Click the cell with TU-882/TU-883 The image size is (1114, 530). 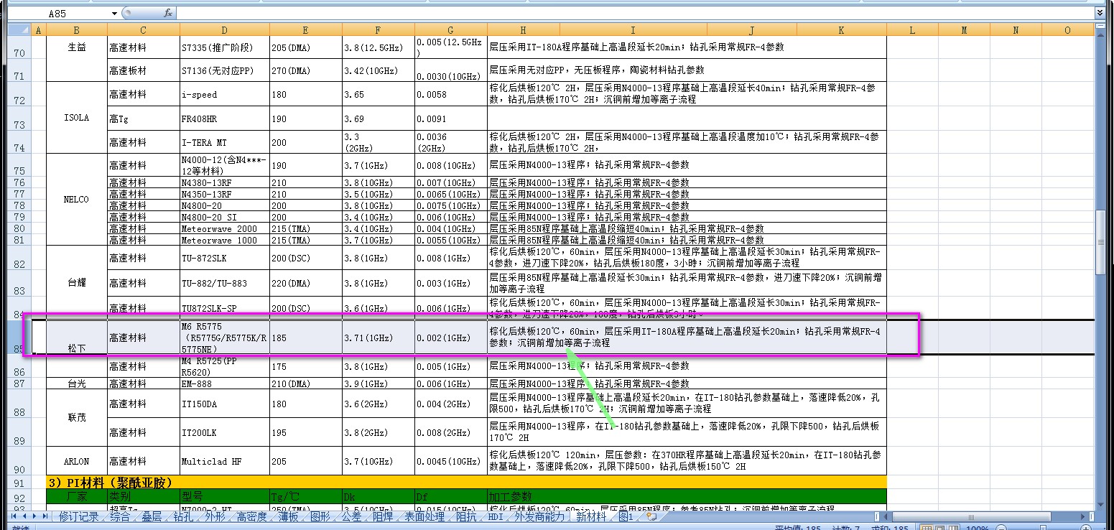click(225, 283)
